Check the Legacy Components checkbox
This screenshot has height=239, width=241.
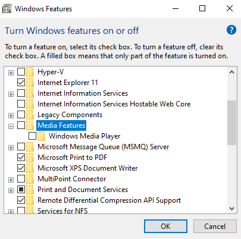tap(21, 115)
